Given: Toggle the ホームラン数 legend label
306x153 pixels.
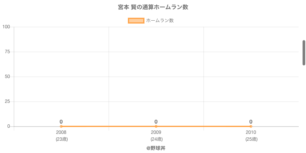Looking at the screenshot, I should 160,21.
